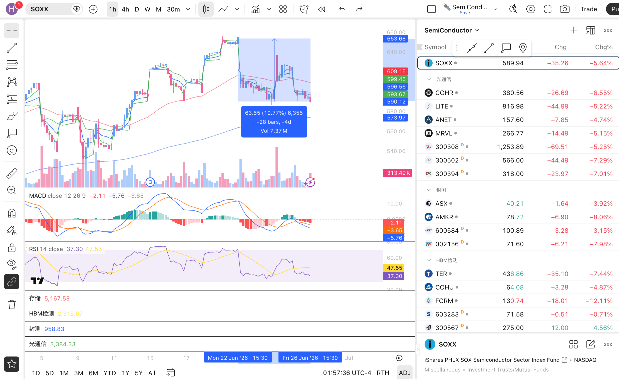
Task: Enter fullscreen mode
Action: 548,9
